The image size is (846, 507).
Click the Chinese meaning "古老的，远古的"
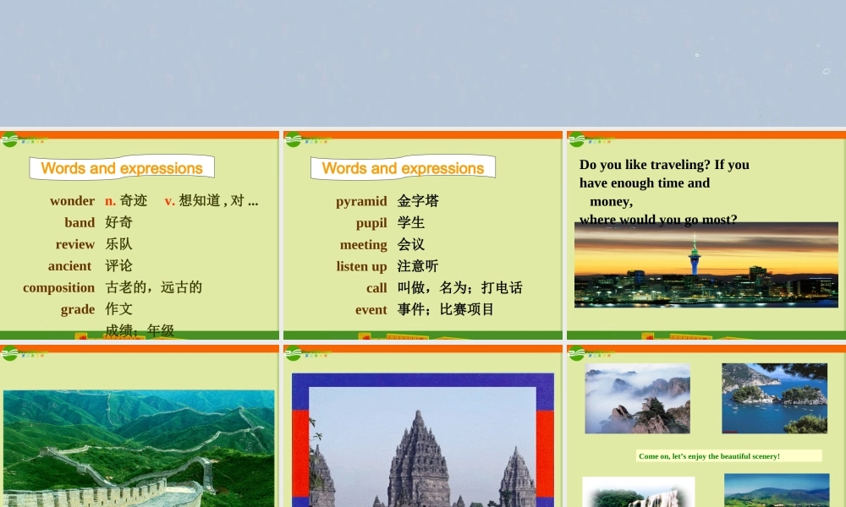pos(153,287)
